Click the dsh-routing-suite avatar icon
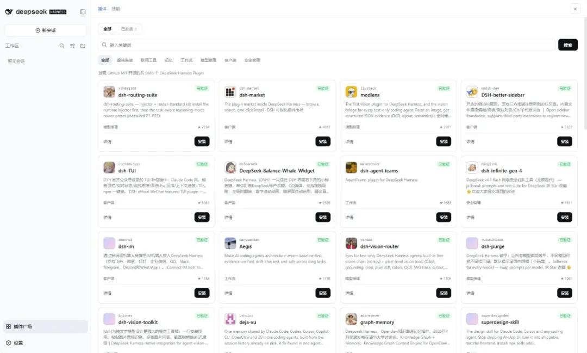 click(x=109, y=92)
